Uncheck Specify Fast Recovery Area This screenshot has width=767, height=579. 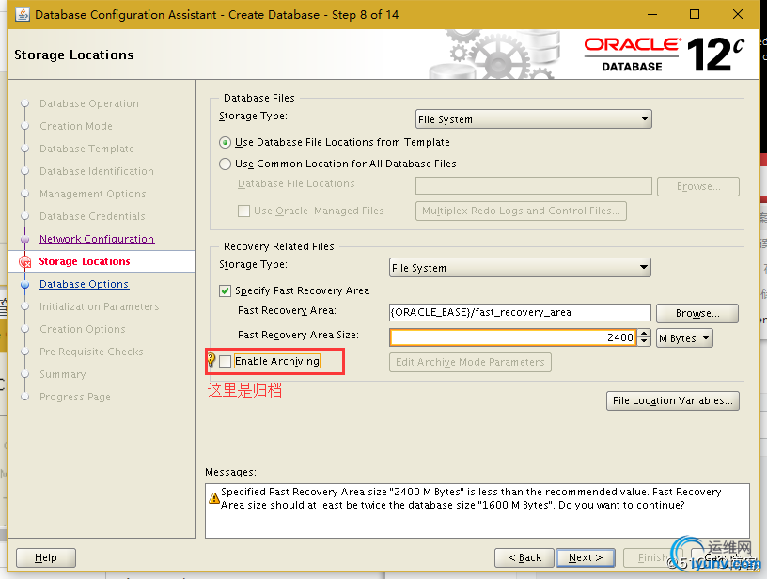[x=225, y=291]
